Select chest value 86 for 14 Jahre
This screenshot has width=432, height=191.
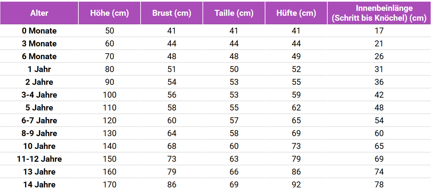pos(172,185)
